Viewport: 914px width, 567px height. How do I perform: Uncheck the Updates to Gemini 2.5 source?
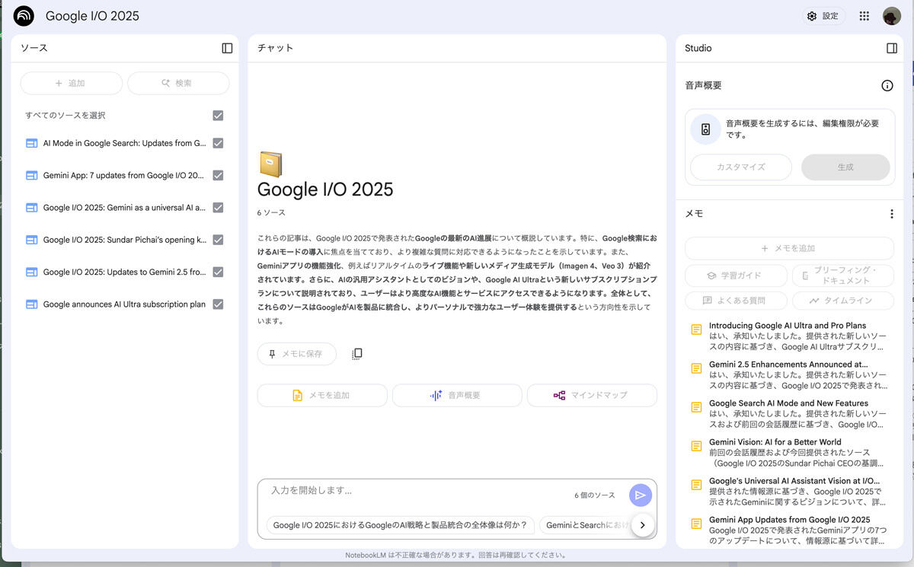218,272
